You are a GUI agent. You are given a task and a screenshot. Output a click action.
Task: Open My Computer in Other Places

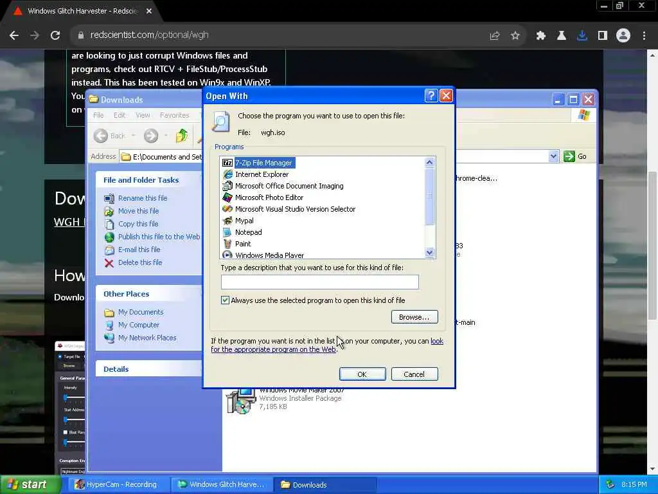coord(139,325)
